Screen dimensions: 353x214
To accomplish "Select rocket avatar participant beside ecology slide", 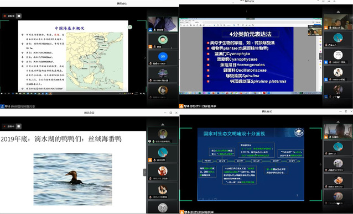I will (x=338, y=147).
